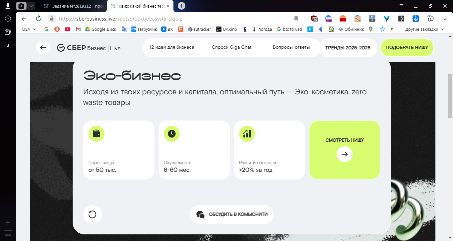Image resolution: width=453 pixels, height=241 pixels.
Task: Open the orange extension icon showing 87k
Action: (343, 19)
